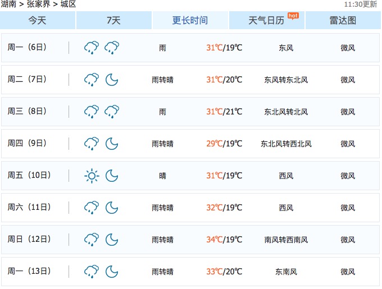Click wind direction 东北风转北风
Image resolution: width=382 pixels, height=289 pixels.
click(286, 112)
